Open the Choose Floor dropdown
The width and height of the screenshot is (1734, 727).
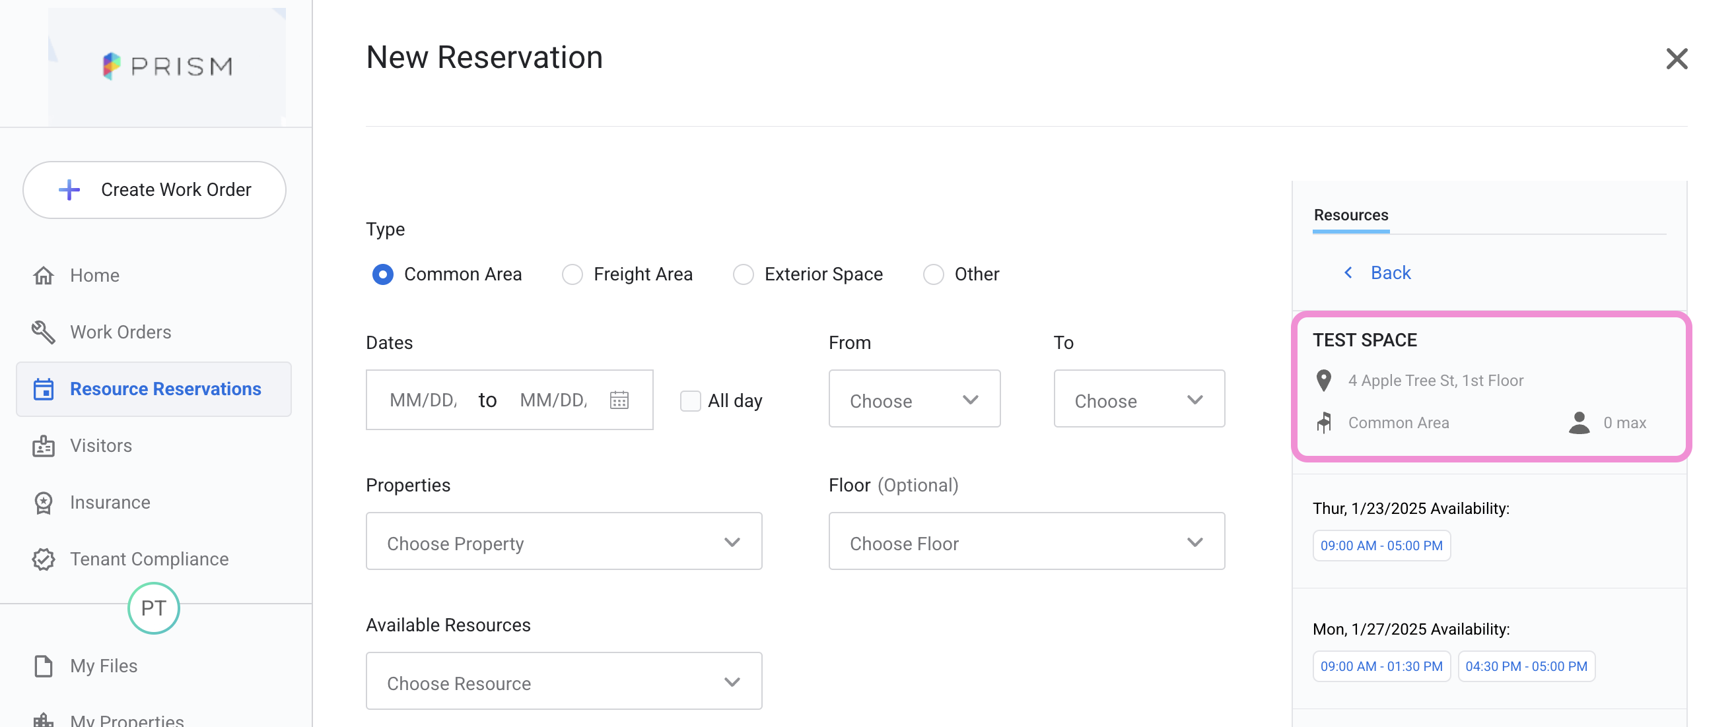(x=1026, y=542)
